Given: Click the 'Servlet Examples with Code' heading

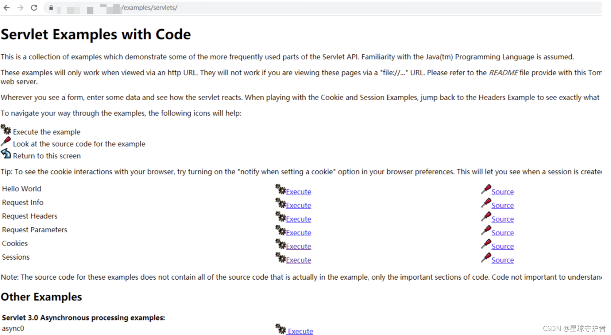Looking at the screenshot, I should 96,35.
